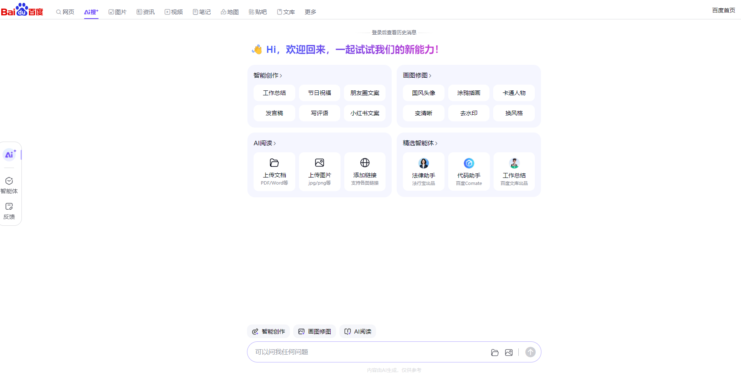Click the 可以问我任何问题 input field
The width and height of the screenshot is (741, 374).
(x=367, y=352)
